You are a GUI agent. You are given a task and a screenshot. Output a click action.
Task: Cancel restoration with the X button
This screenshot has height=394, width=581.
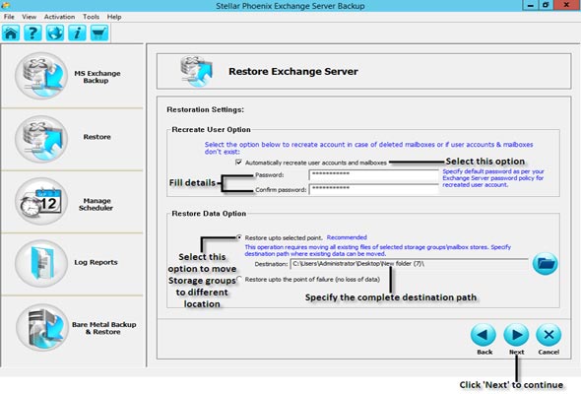tap(549, 335)
